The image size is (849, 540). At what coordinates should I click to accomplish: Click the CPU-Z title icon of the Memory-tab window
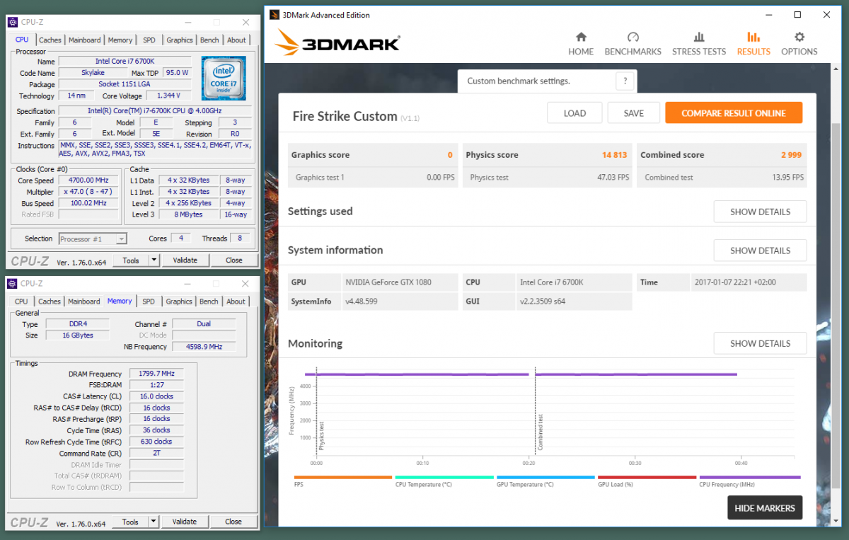point(12,284)
